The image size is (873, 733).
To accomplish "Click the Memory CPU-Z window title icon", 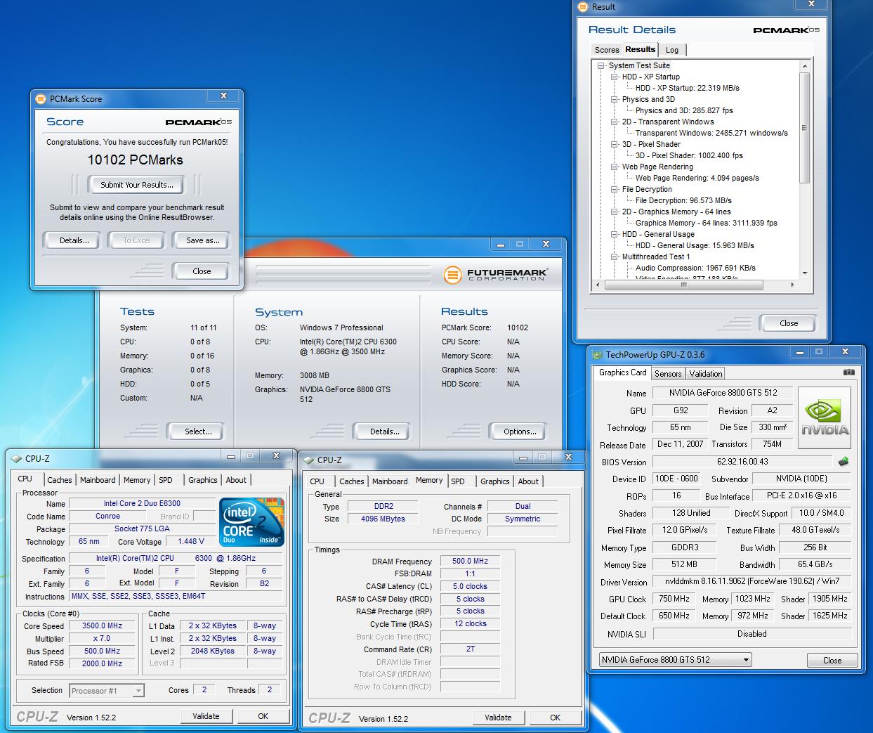I will pos(309,460).
